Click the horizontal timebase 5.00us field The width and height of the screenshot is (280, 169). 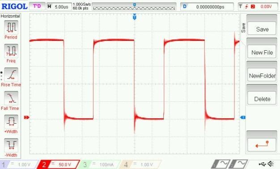pos(59,7)
